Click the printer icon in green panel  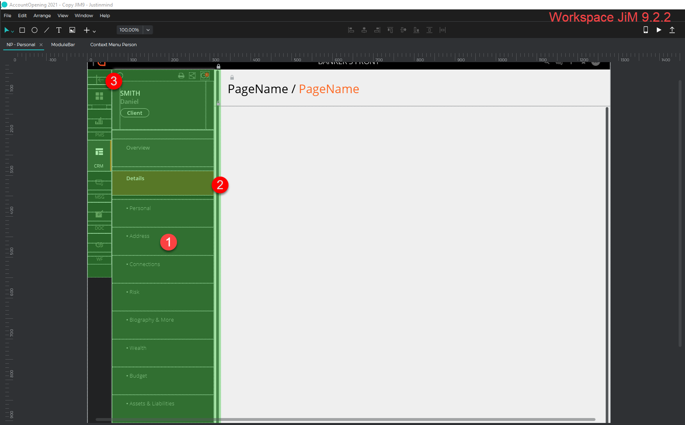181,76
